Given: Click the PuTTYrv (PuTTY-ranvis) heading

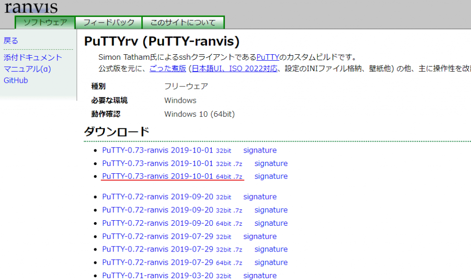Looking at the screenshot, I should [x=161, y=41].
